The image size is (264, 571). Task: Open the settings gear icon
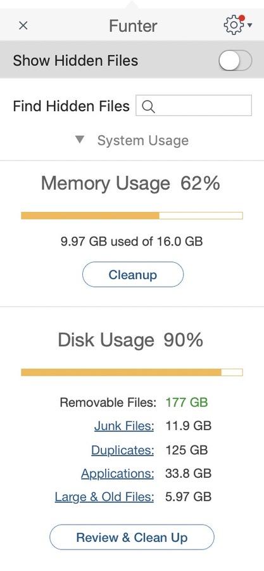(x=234, y=25)
